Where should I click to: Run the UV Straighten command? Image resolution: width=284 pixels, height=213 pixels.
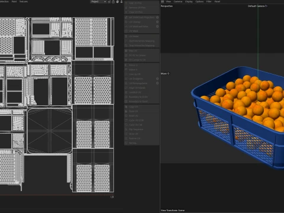click(x=135, y=79)
